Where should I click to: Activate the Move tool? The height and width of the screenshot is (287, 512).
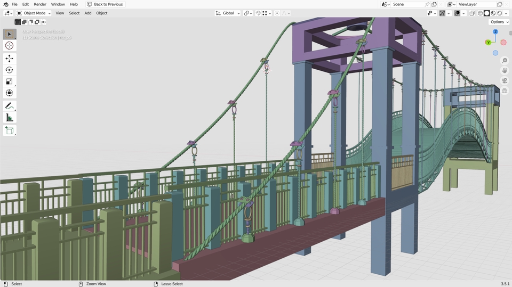pyautogui.click(x=10, y=58)
